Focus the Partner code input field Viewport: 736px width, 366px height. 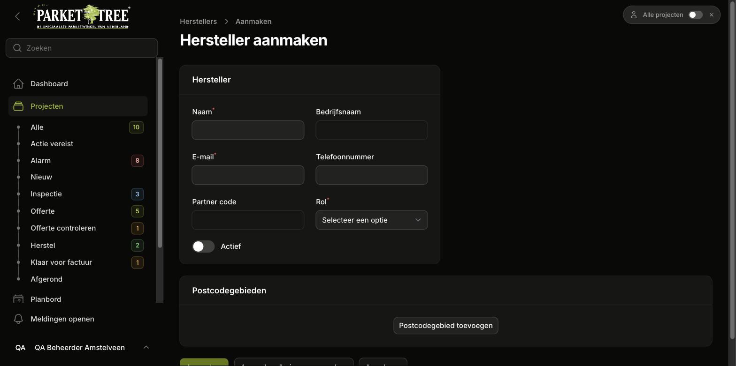(248, 220)
